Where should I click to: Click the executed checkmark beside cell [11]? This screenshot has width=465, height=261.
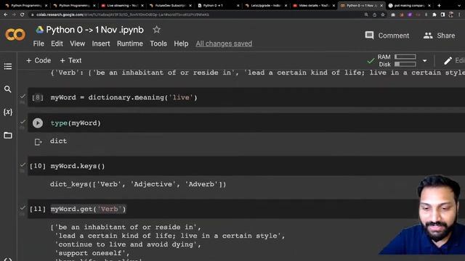pyautogui.click(x=23, y=208)
